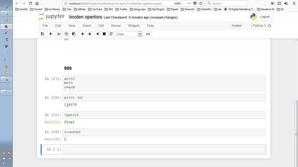Save the notebook with the floppy icon

(x=42, y=34)
